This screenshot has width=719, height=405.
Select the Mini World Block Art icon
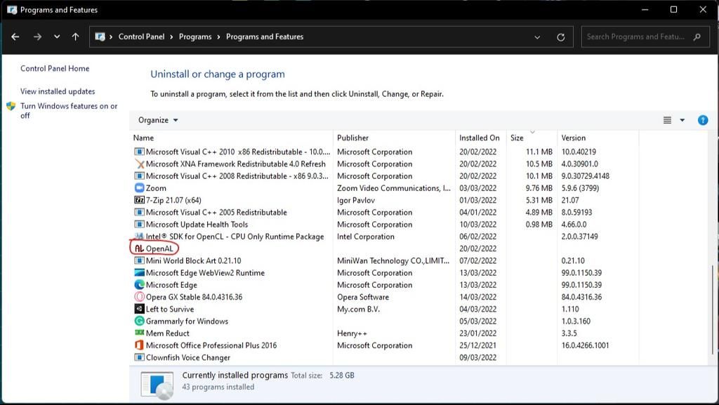tap(140, 260)
